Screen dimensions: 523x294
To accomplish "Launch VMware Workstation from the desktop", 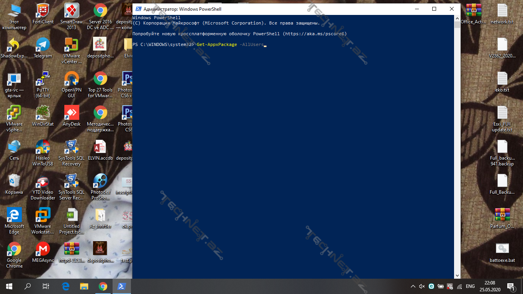I will coord(43,215).
